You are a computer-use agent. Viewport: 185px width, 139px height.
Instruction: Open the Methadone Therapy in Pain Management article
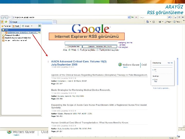tap(99, 75)
